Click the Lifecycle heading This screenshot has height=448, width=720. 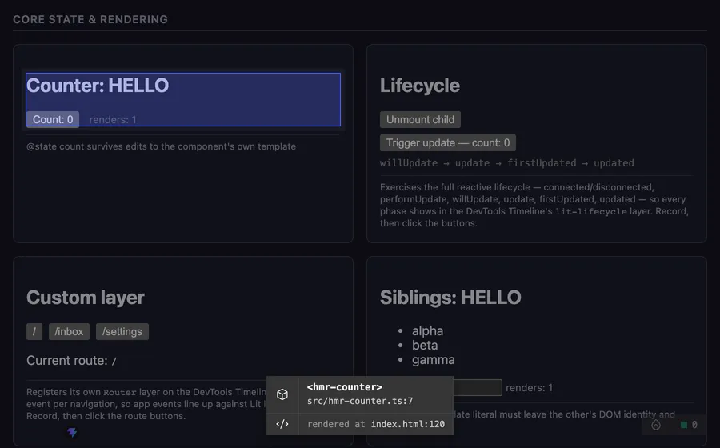(420, 86)
